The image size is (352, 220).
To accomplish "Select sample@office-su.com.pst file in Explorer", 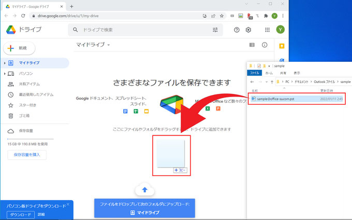I will [x=297, y=99].
